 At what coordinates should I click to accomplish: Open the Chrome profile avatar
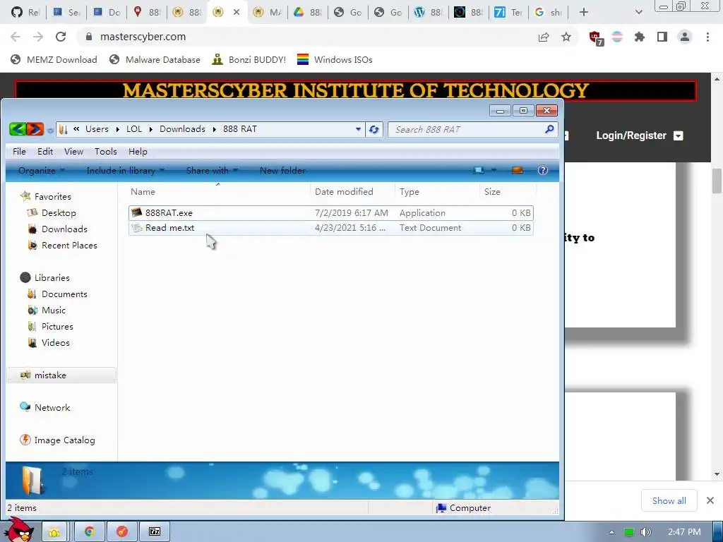[685, 37]
